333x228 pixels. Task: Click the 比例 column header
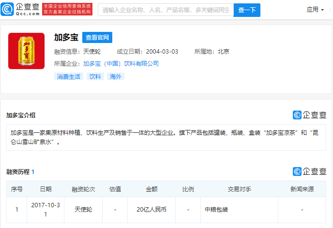click(x=188, y=189)
